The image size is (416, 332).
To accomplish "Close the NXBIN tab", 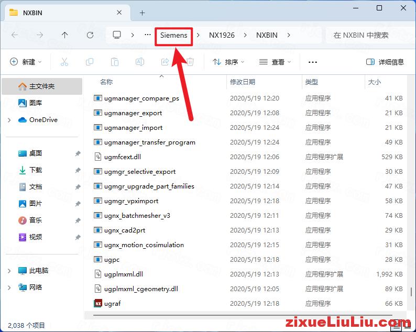I will [119, 13].
